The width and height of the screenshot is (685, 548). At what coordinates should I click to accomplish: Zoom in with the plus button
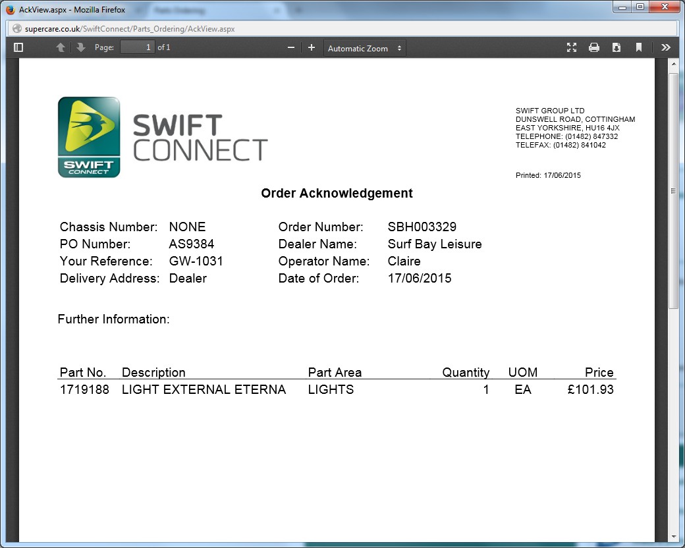(312, 47)
